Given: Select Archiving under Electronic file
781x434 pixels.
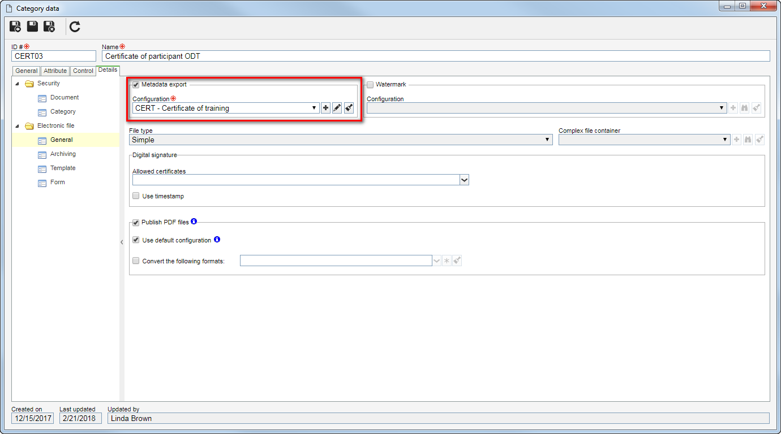Looking at the screenshot, I should pos(63,154).
